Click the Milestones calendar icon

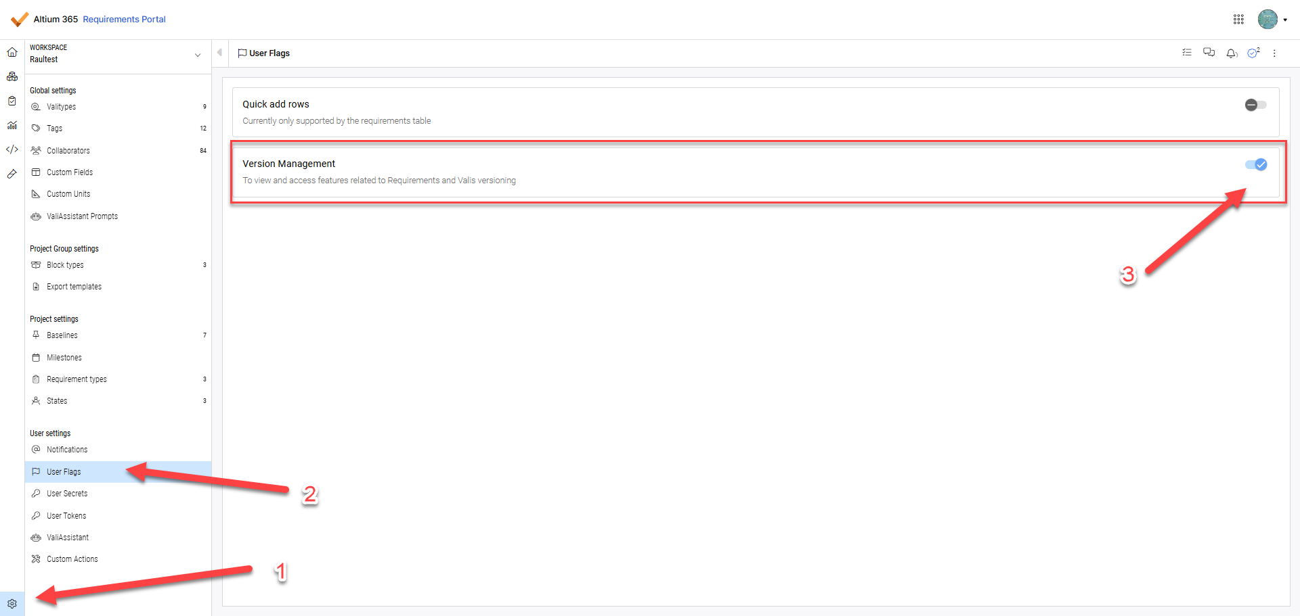click(x=36, y=358)
